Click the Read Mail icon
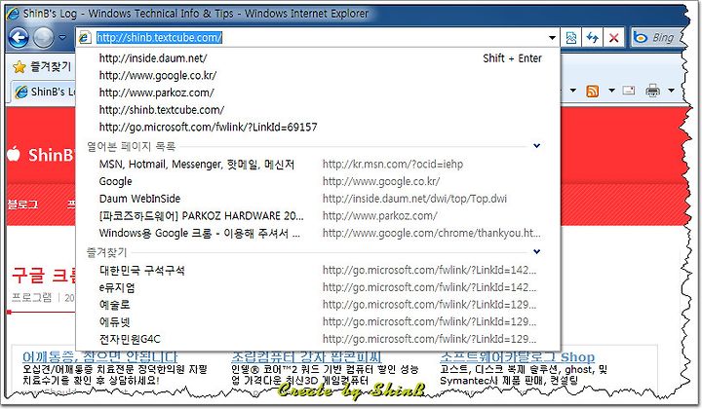The width and height of the screenshot is (702, 409). pyautogui.click(x=629, y=91)
